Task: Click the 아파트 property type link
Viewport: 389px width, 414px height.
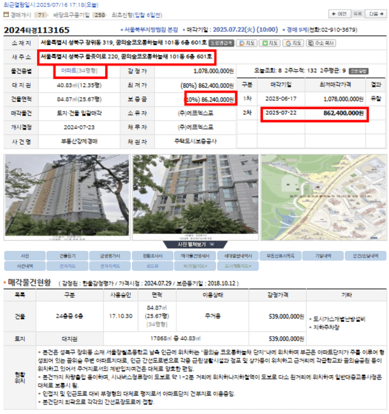Action: [69, 70]
